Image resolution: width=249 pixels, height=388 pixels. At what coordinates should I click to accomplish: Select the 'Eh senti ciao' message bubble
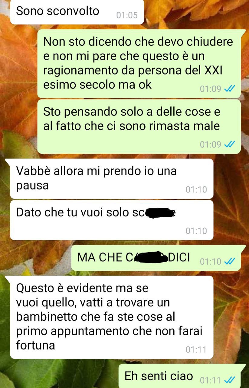click(x=179, y=376)
